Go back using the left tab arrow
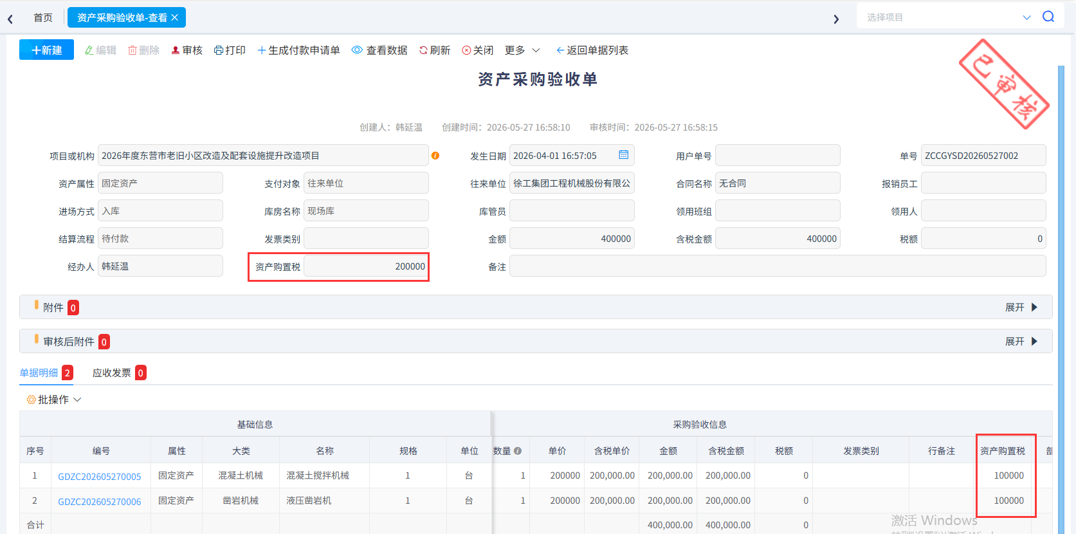 coord(10,19)
